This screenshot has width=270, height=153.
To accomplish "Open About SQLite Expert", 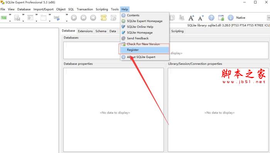I will coord(145,57).
